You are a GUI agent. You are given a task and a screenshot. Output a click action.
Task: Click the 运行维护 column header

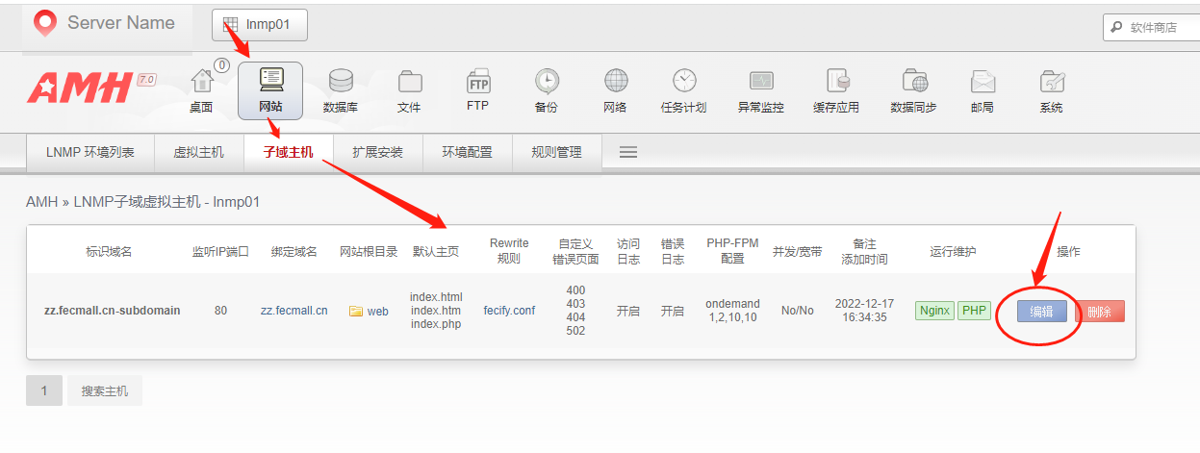point(953,251)
